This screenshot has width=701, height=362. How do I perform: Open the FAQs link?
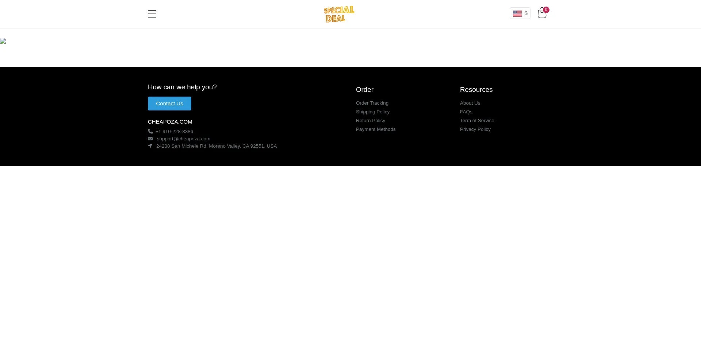coord(466,112)
